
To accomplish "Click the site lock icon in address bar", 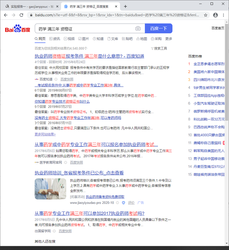I will pos(31,15).
